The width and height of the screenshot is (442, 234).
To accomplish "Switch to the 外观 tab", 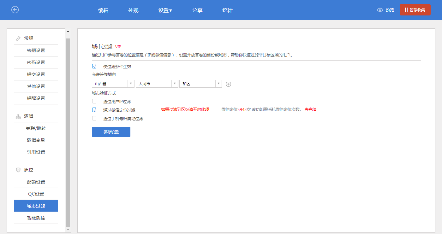I will point(133,10).
